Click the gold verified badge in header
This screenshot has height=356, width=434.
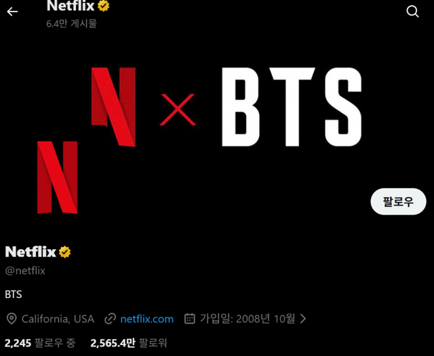(x=104, y=5)
